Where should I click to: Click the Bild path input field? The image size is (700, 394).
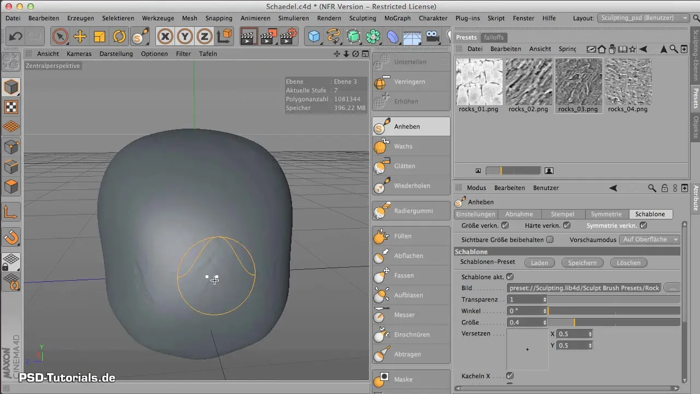click(584, 288)
